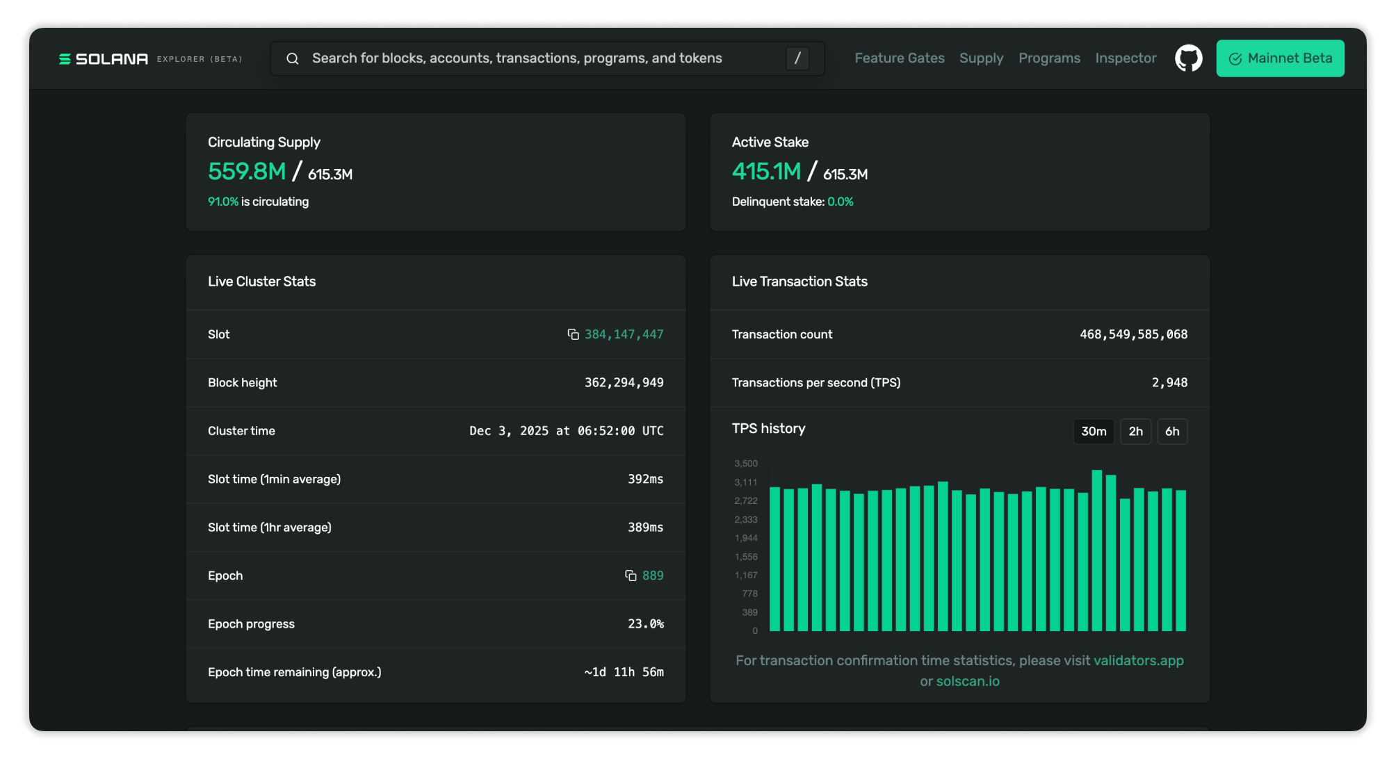
Task: Click the checkmark icon in the Mainnet Beta button
Action: [x=1235, y=59]
